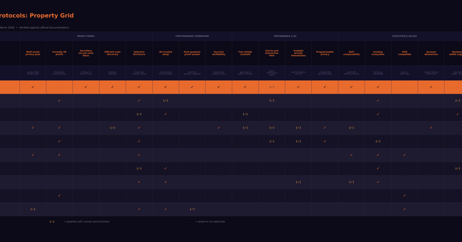Click the orange row's checkmark under Programmable privacy
Screen dimensions: 462x242
pyautogui.click(x=325, y=87)
